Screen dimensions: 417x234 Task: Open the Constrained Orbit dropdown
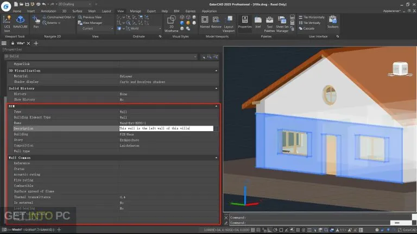73,17
